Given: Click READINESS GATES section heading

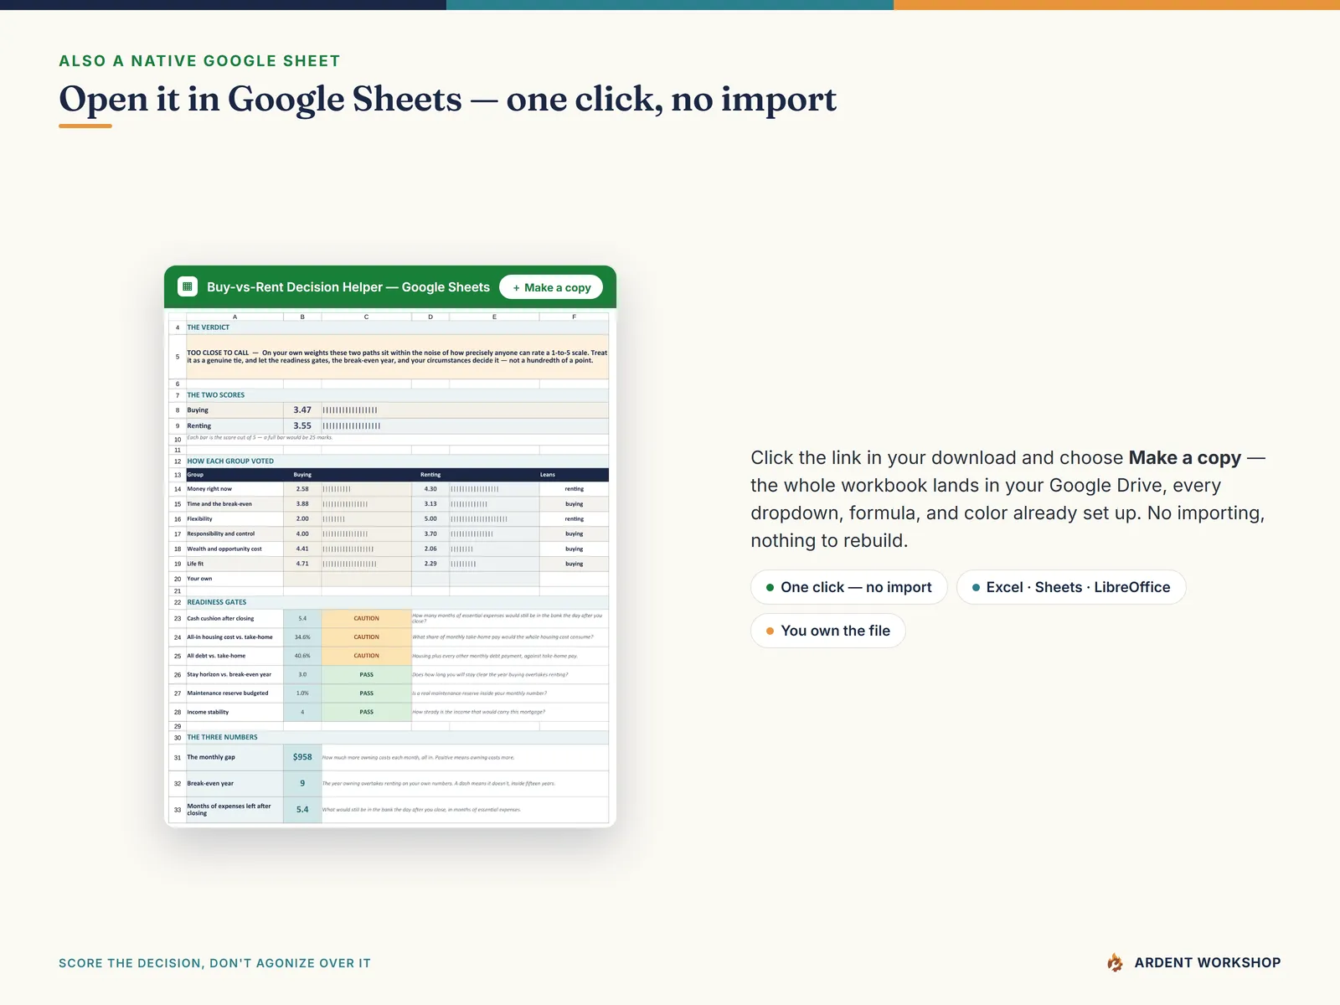Looking at the screenshot, I should click(217, 603).
